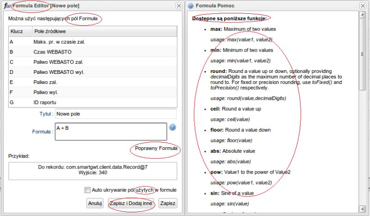The width and height of the screenshot is (370, 216).
Task: Close the Formuła Pomoc help window
Action: pos(364,6)
